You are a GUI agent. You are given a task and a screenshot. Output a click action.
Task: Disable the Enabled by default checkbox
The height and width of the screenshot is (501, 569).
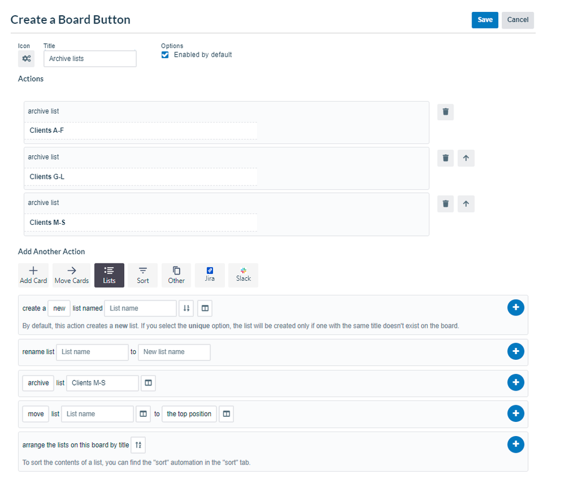click(165, 55)
